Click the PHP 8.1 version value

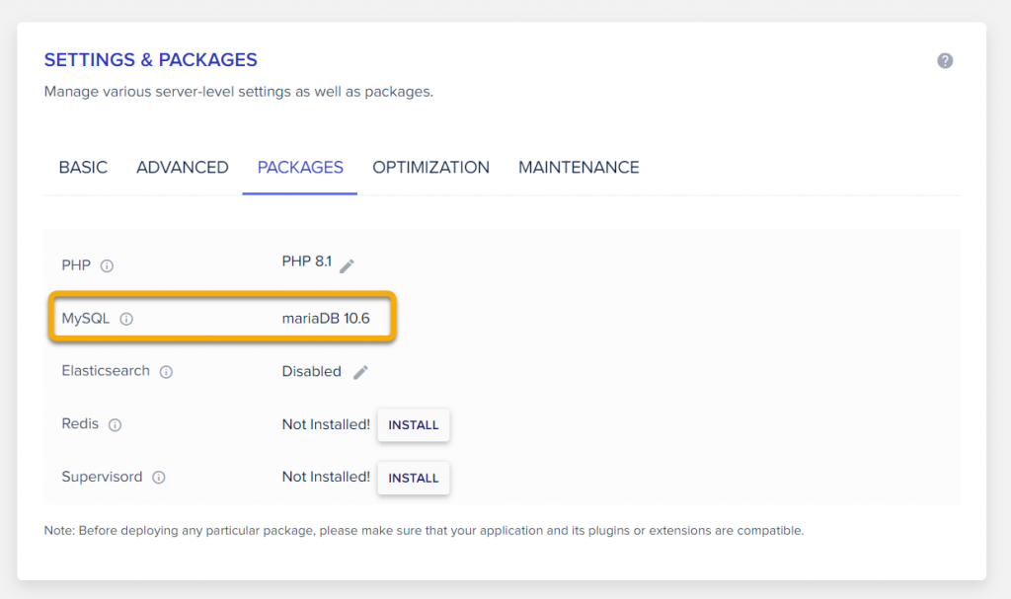(x=307, y=262)
